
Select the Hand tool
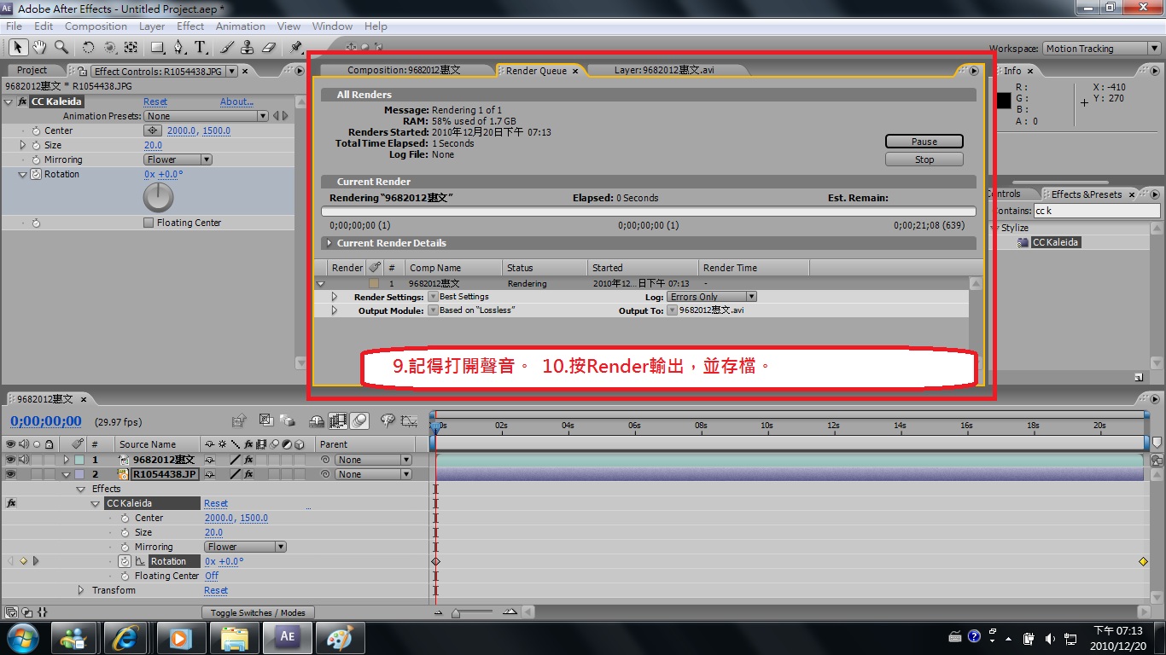click(x=39, y=48)
